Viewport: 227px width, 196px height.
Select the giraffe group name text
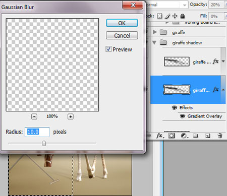point(179,32)
